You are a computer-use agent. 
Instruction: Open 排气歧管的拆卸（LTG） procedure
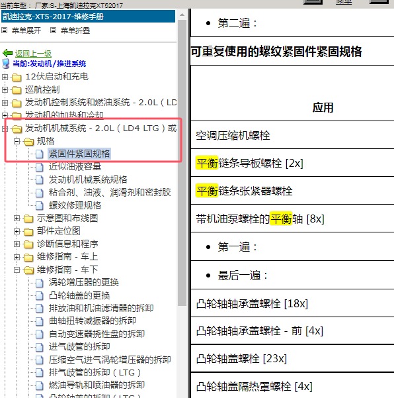pyautogui.click(x=95, y=373)
